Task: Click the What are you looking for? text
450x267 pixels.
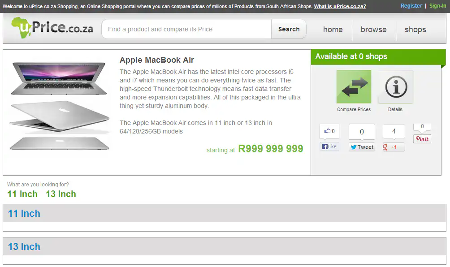Action: (x=38, y=185)
